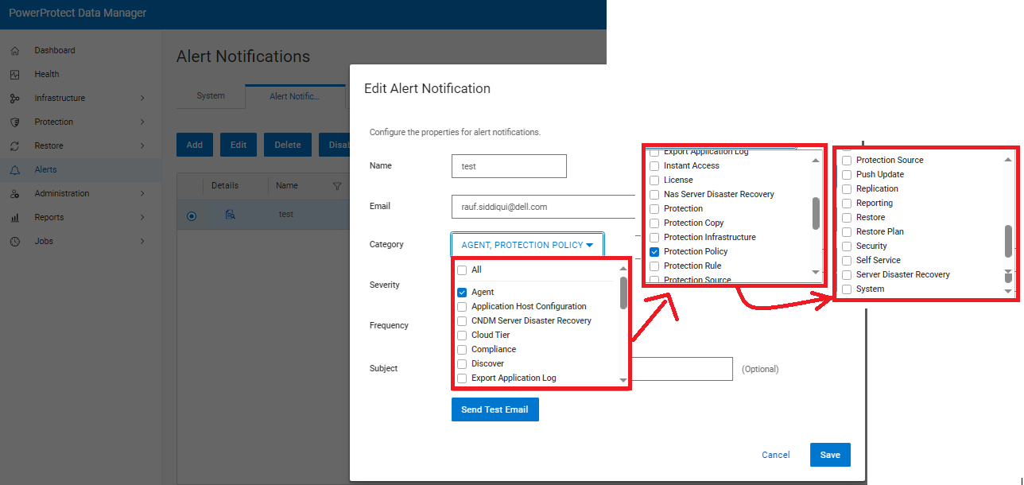Screen dimensions: 1024x485
Task: Check the All categories checkbox
Action: tap(461, 270)
